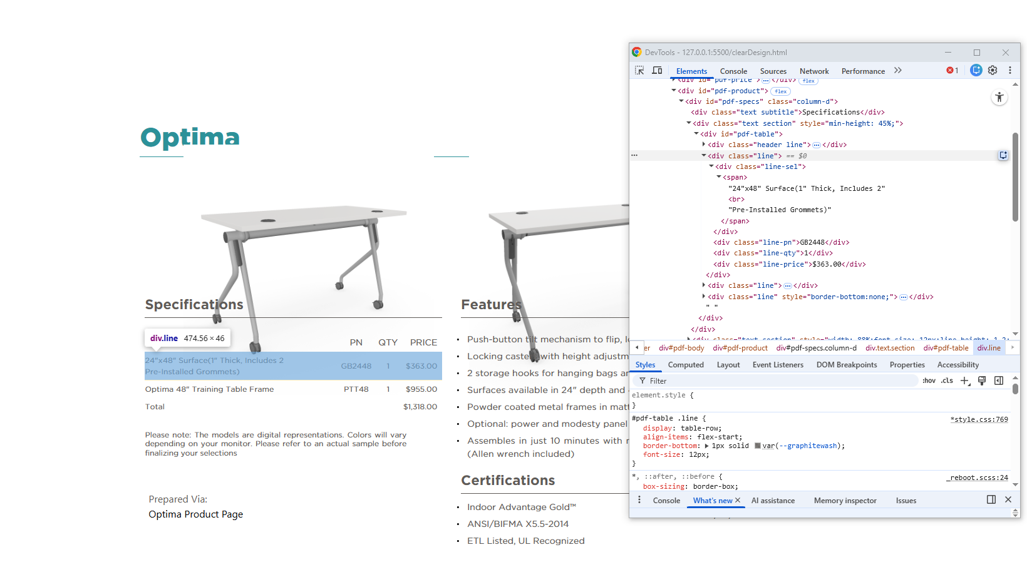Collapse the pdf-specs div node
1027x567 pixels.
681,101
